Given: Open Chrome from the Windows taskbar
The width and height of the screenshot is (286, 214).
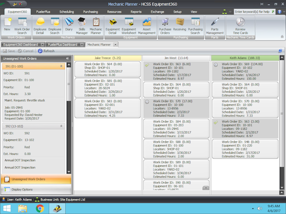Looking at the screenshot, I should tap(40, 209).
